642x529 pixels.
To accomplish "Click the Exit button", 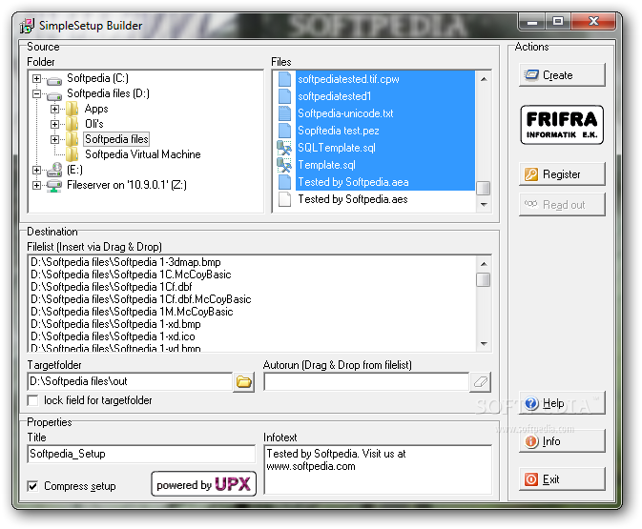I will (562, 479).
